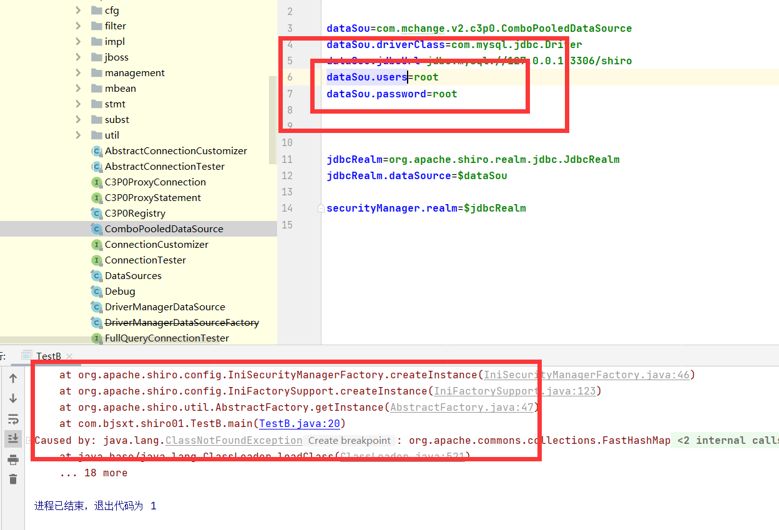Viewport: 779px width, 530px height.
Task: Expand the util folder chevron
Action: coord(78,135)
